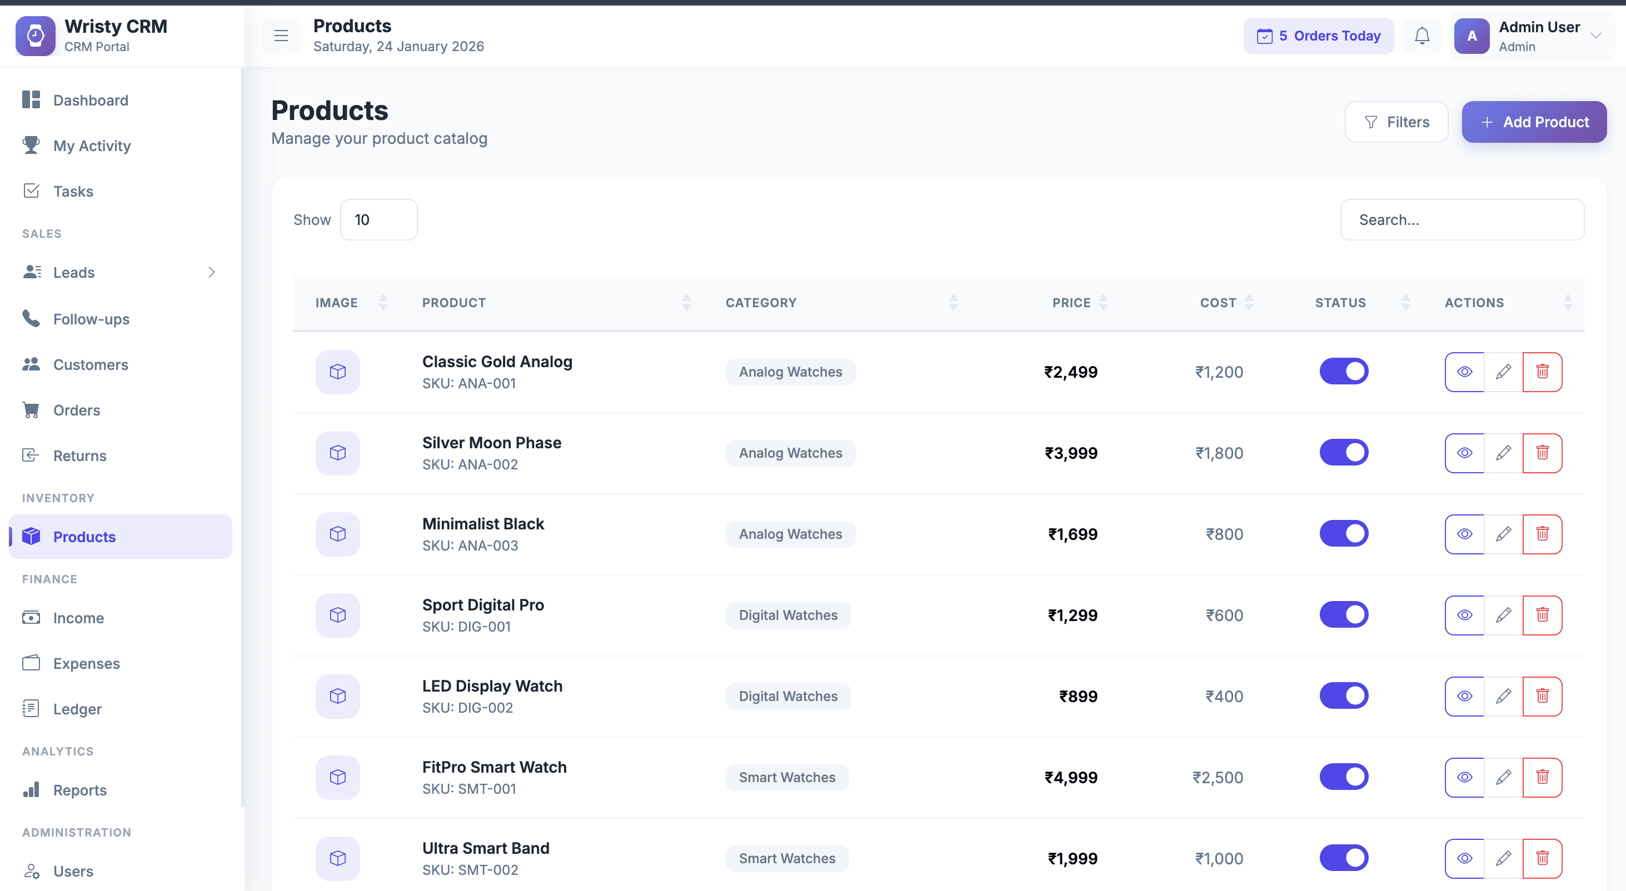Edit LED Display Watch with pencil icon

pos(1503,696)
